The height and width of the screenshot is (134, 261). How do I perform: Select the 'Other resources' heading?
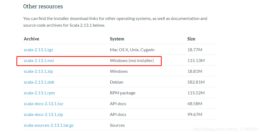43,6
